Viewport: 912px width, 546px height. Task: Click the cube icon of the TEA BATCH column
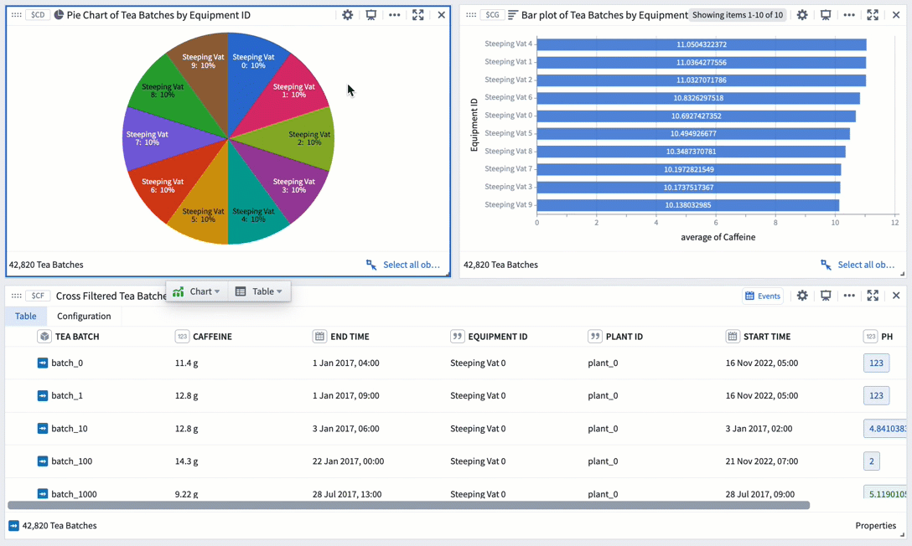click(x=44, y=337)
